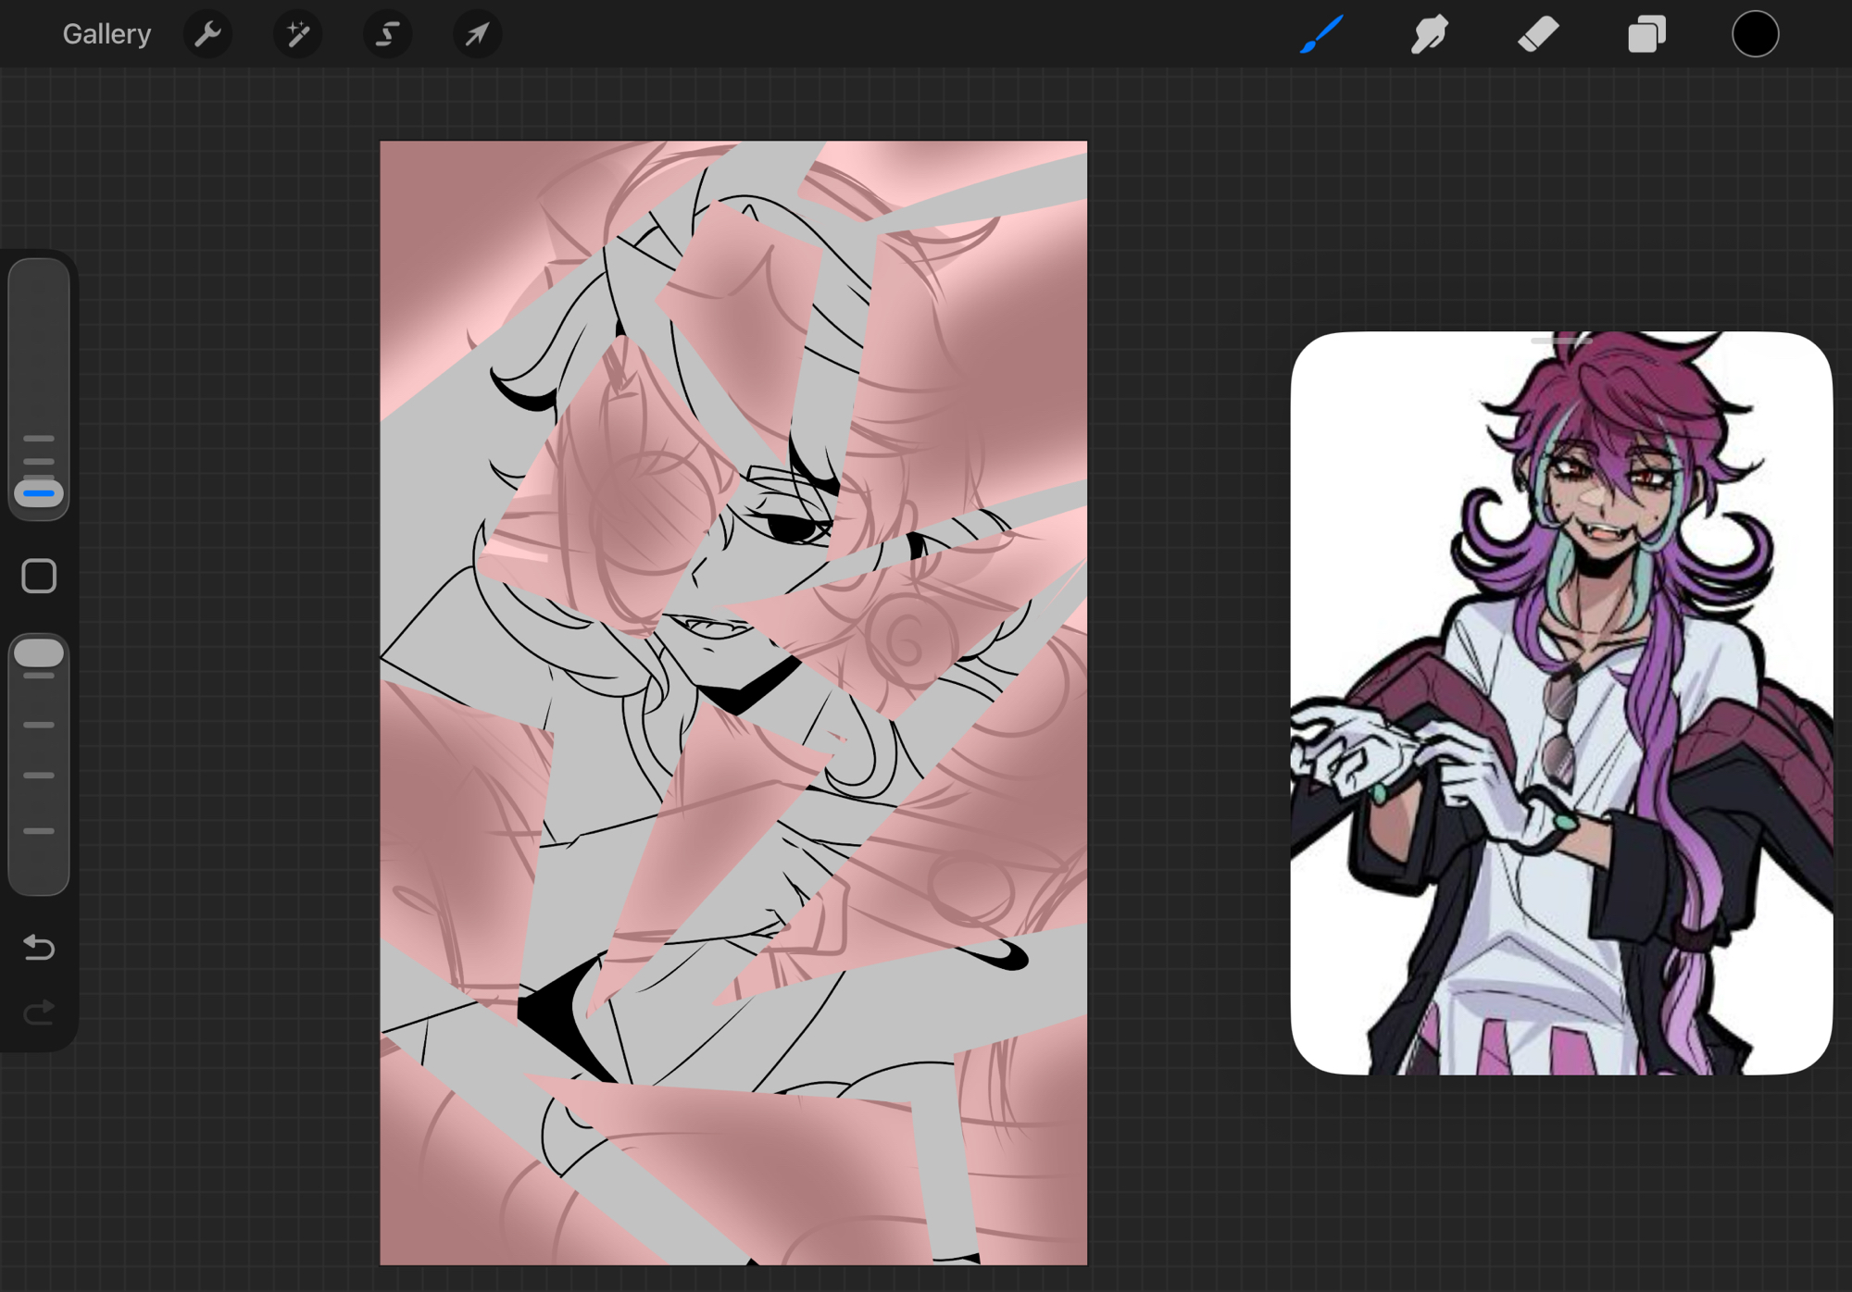1852x1292 pixels.
Task: Open the black color picker circle
Action: (x=1755, y=35)
